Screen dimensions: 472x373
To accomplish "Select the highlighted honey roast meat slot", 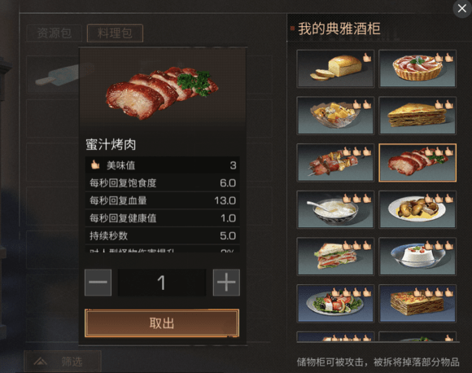I will coord(417,163).
